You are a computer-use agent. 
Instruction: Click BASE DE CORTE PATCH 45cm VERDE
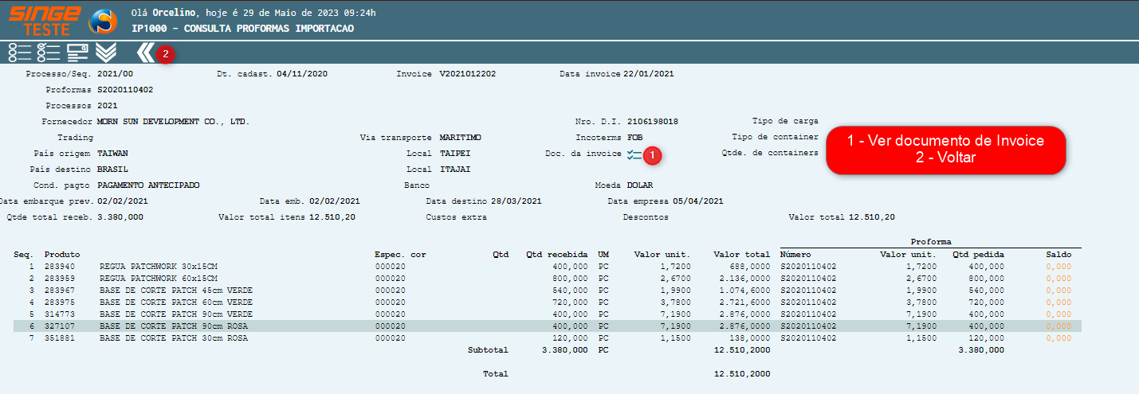[x=175, y=290]
